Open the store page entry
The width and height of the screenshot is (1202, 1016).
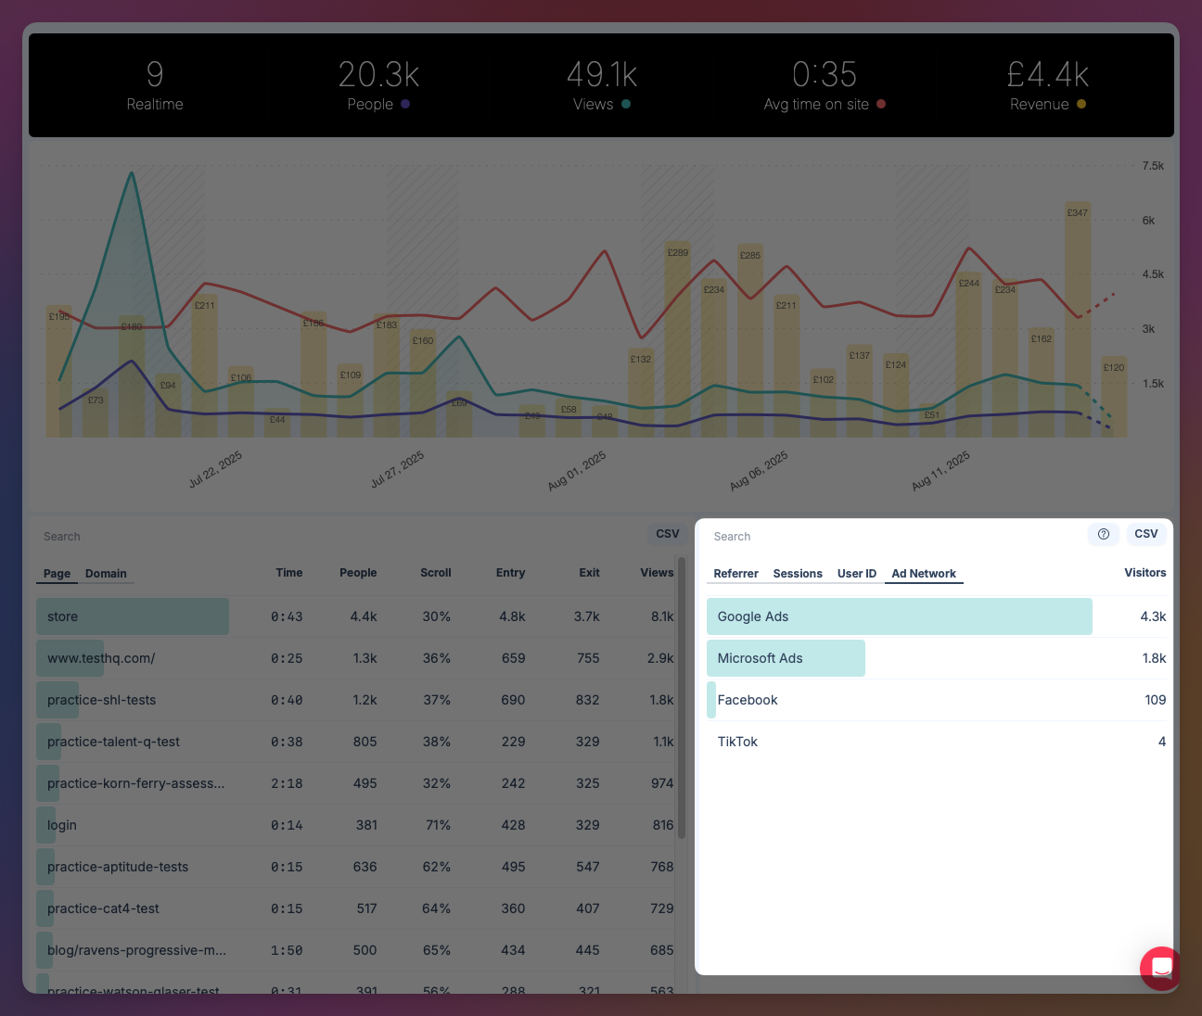click(x=132, y=616)
